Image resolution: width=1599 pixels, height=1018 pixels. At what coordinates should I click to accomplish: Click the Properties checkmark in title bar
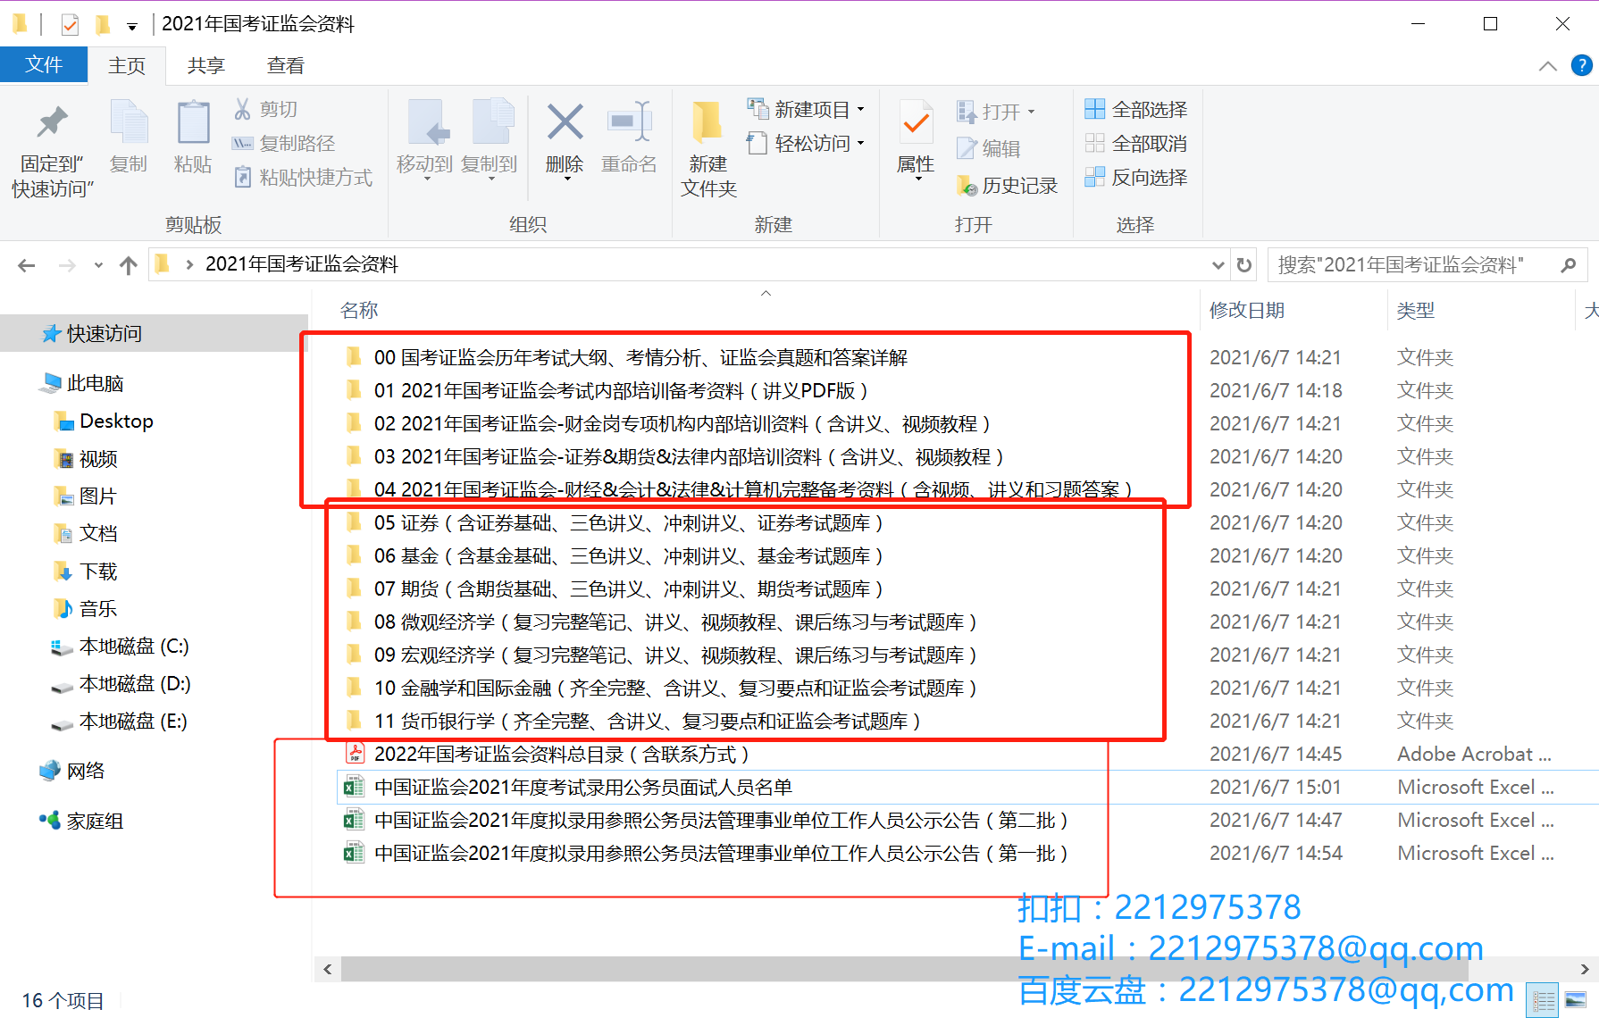click(70, 24)
